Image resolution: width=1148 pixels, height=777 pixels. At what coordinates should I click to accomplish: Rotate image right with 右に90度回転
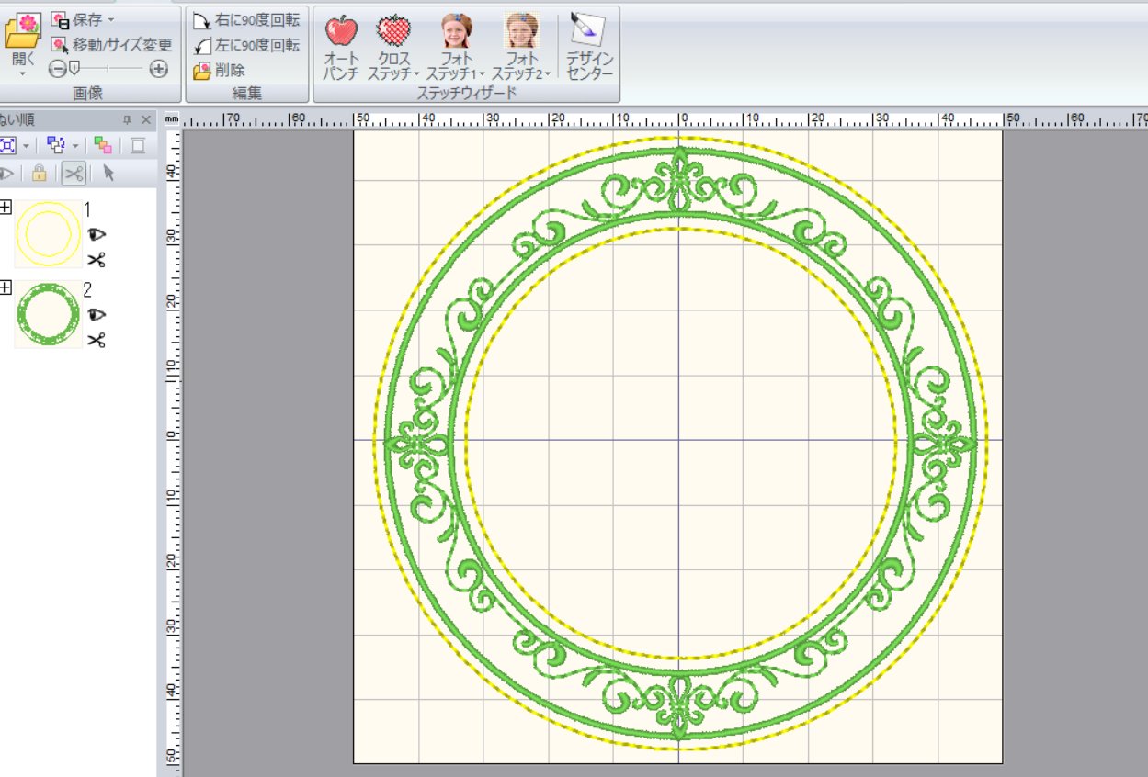(246, 19)
